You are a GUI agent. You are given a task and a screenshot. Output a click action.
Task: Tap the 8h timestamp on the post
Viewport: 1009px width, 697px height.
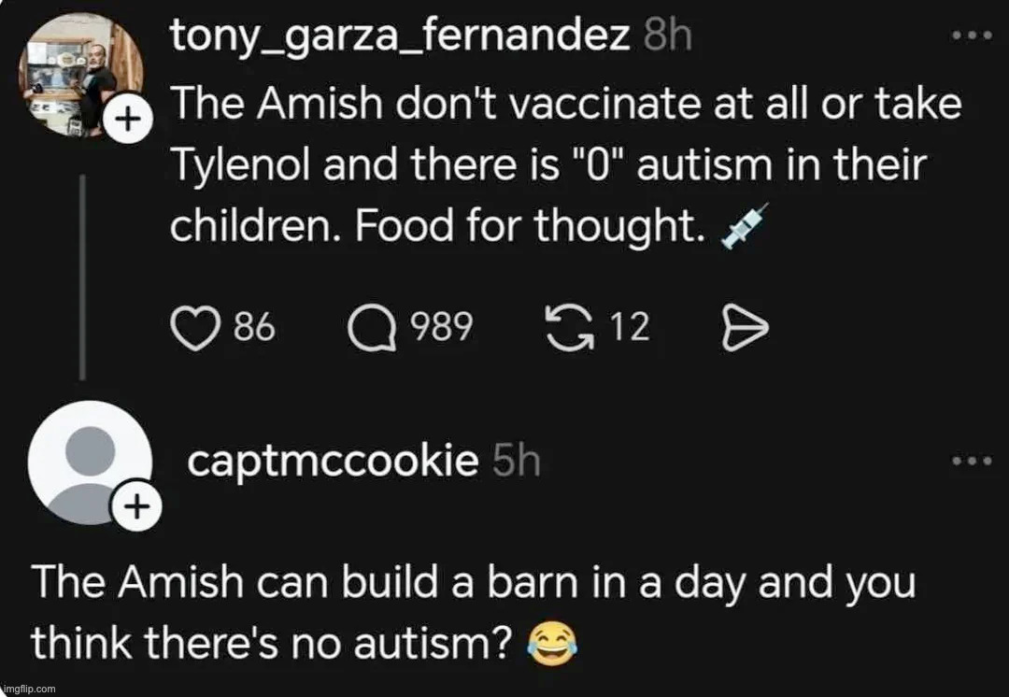pos(669,35)
